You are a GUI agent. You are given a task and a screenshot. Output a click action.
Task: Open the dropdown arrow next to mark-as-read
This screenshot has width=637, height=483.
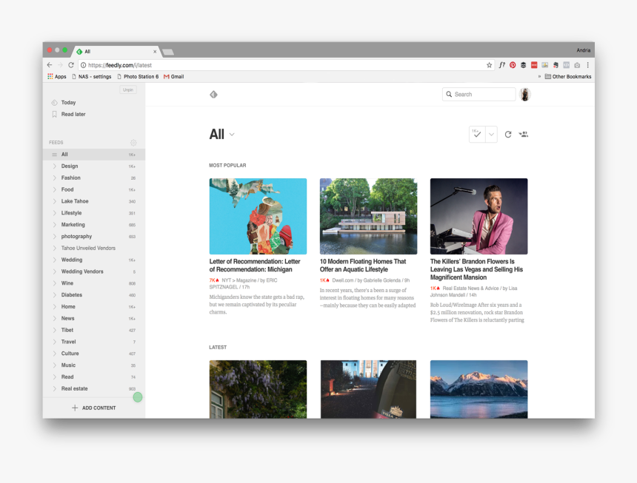490,135
